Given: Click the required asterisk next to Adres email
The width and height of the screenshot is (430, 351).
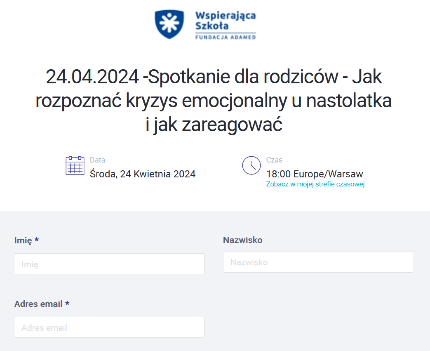Looking at the screenshot, I should [x=67, y=304].
